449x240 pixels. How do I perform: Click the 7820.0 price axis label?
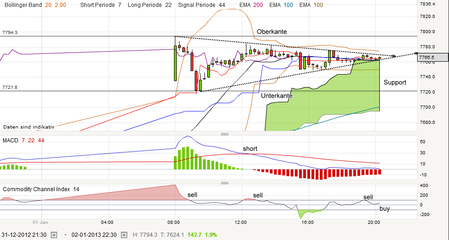[x=427, y=17]
